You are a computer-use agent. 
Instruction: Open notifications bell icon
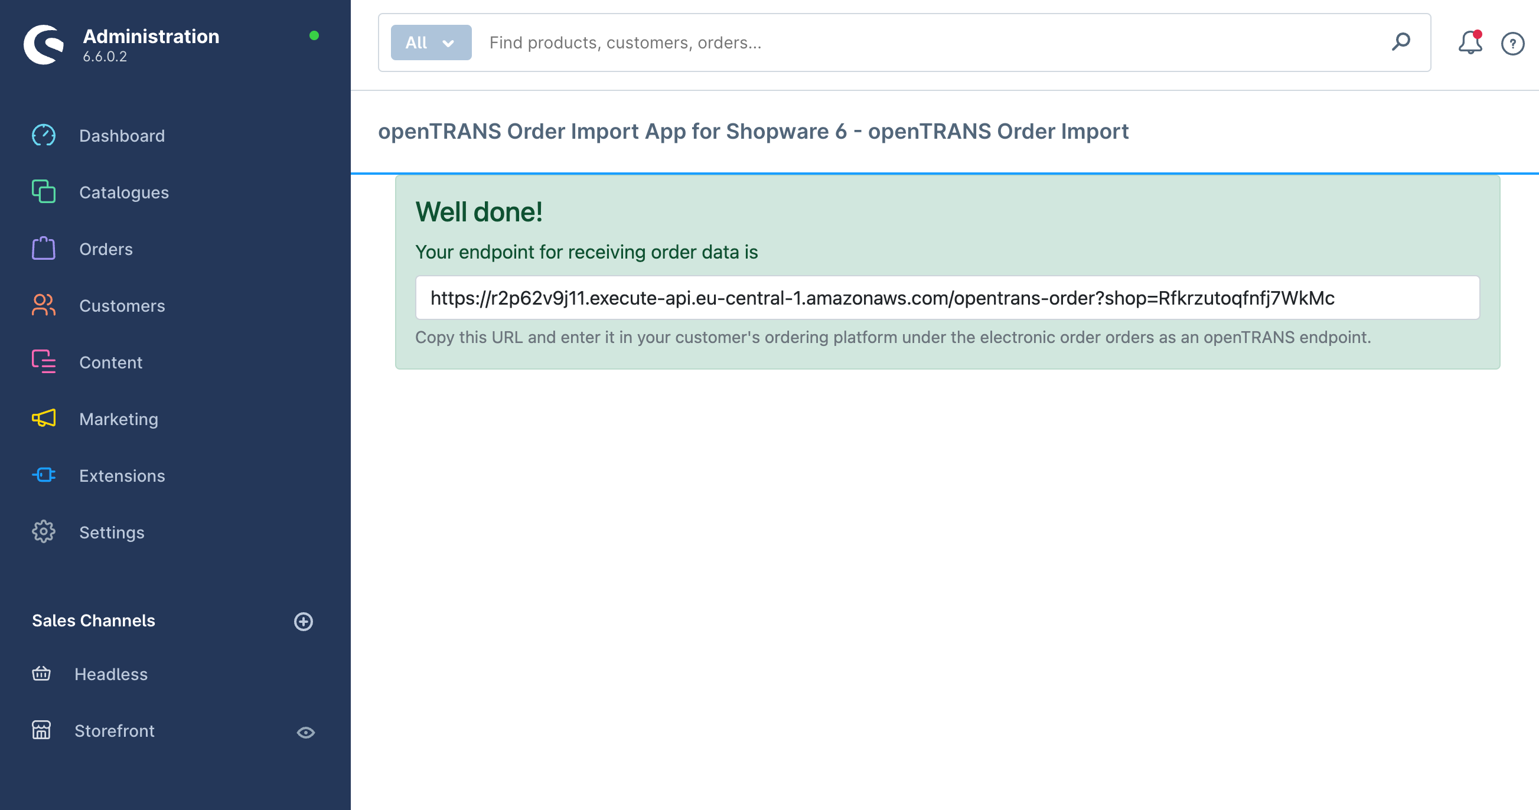coord(1470,43)
